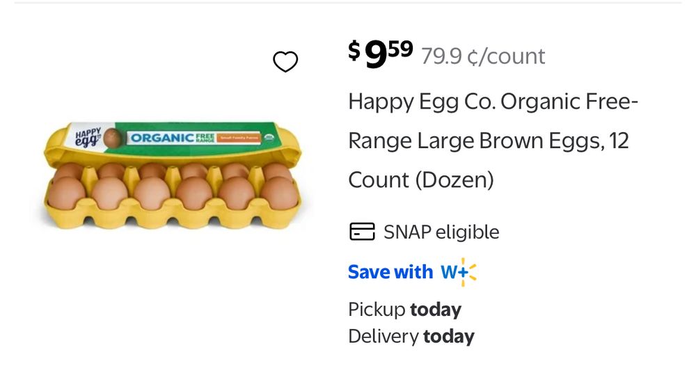696x382 pixels.
Task: Favorite the eggs with the heart icon
Action: pos(285,62)
